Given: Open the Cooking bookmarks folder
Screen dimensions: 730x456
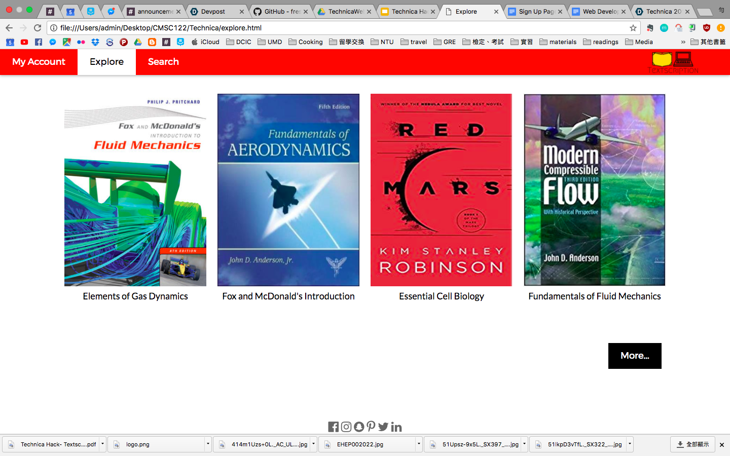Looking at the screenshot, I should pos(306,42).
